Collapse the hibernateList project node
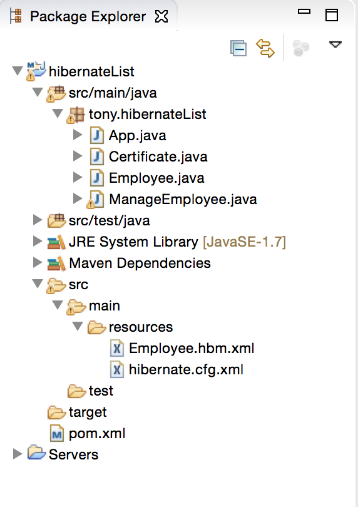The height and width of the screenshot is (507, 358). pos(17,71)
